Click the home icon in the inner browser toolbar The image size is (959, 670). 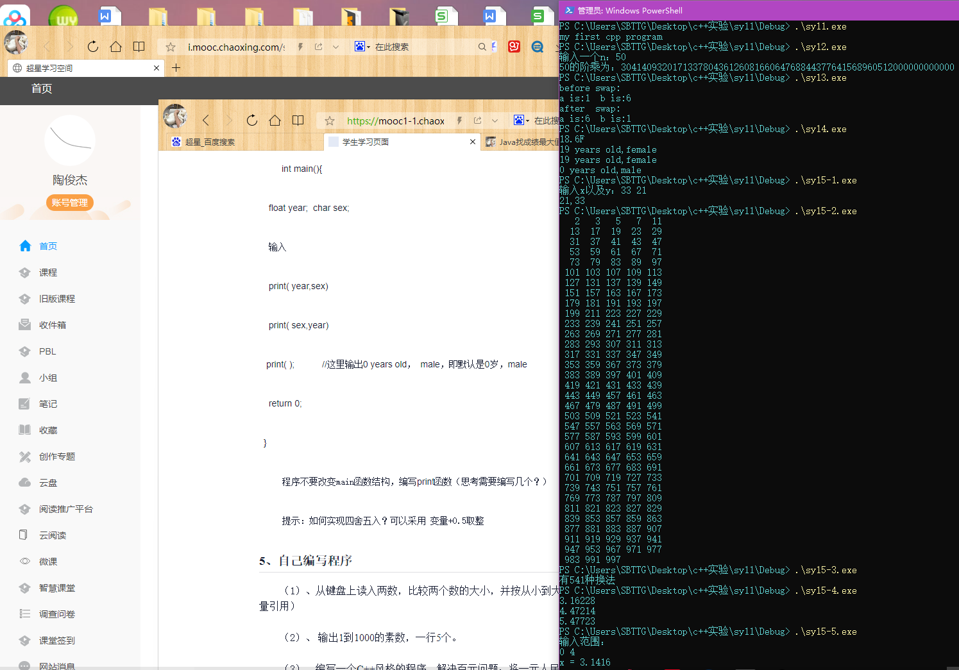click(275, 121)
